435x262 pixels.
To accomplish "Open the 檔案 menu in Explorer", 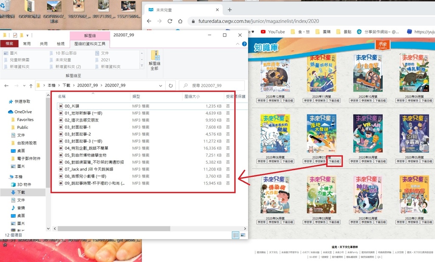I will coord(9,44).
